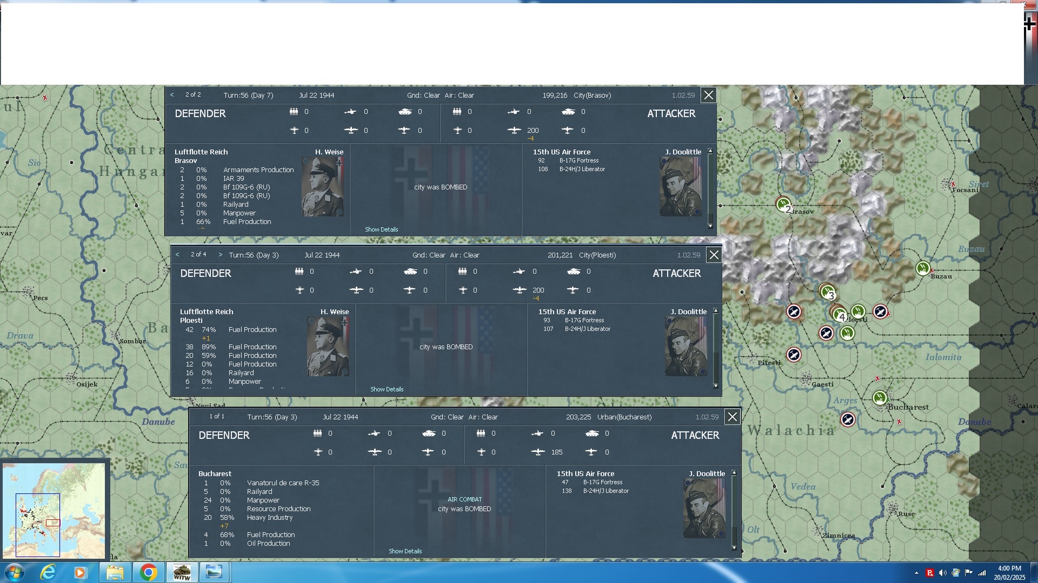Click Show Details in the Brasov combat report

[x=381, y=229]
